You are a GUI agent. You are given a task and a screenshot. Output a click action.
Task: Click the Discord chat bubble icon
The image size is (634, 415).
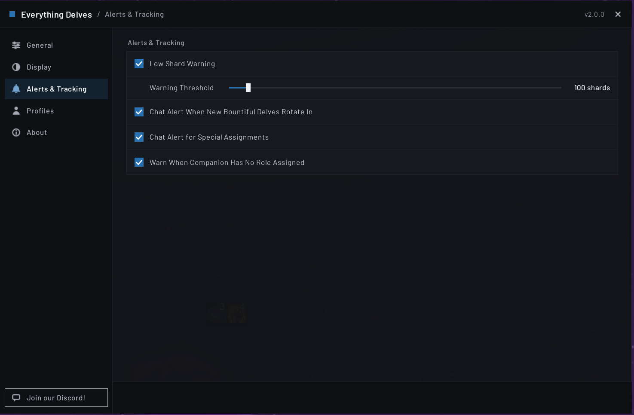16,397
